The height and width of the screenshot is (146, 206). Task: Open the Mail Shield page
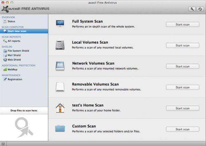pos(14,55)
